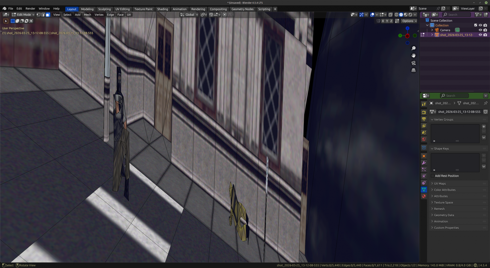Viewport: 490px width, 268px height.
Task: Switch to wireframe viewport shading
Action: tap(396, 15)
